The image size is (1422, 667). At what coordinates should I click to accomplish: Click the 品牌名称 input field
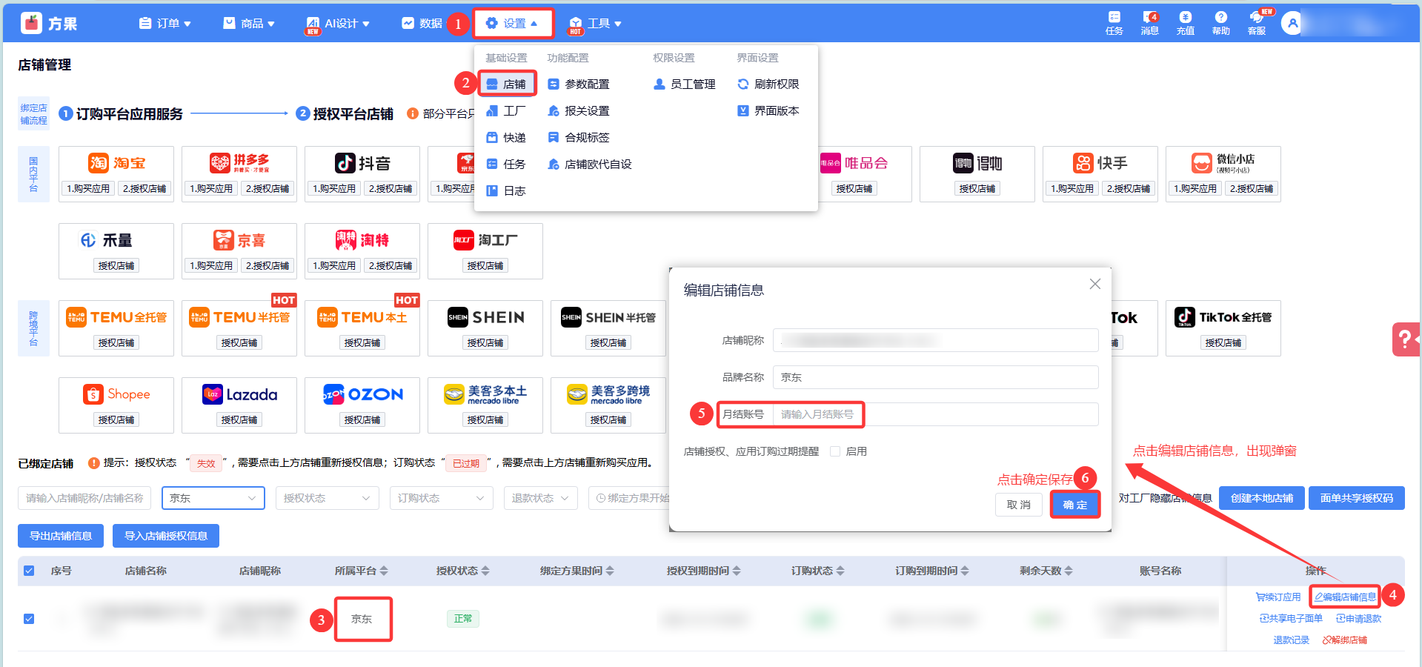[x=936, y=377]
